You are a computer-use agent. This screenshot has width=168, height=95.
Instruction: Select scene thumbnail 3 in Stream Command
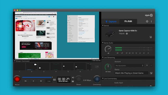pyautogui.click(x=44, y=67)
